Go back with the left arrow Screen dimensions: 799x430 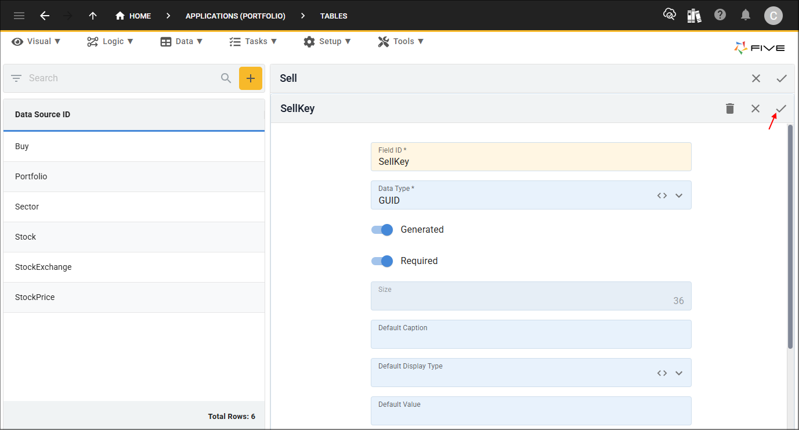click(x=45, y=16)
